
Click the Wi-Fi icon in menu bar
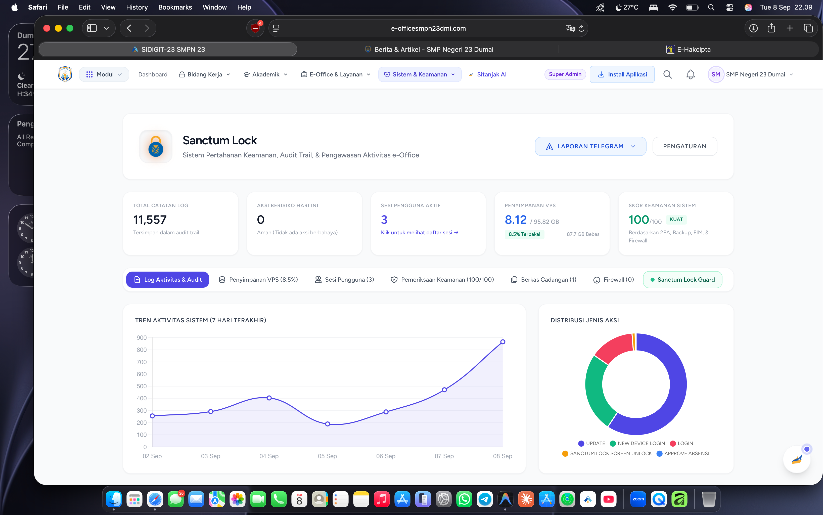pos(672,7)
